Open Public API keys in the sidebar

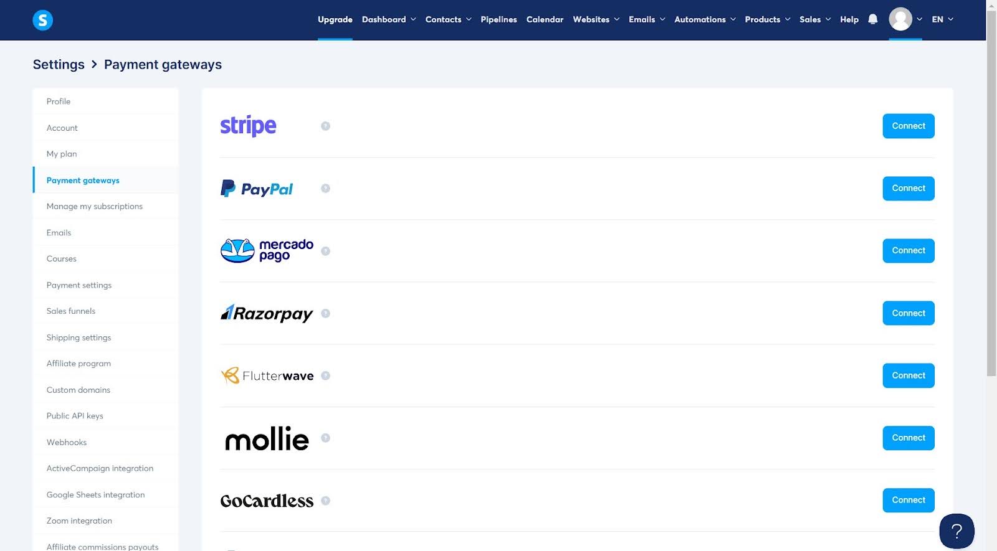(105, 416)
